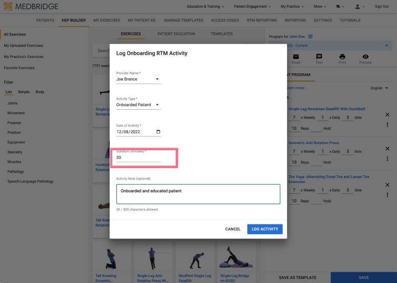This screenshot has width=397, height=283.
Task: Expand Activity Type dropdown
Action: coord(138,105)
